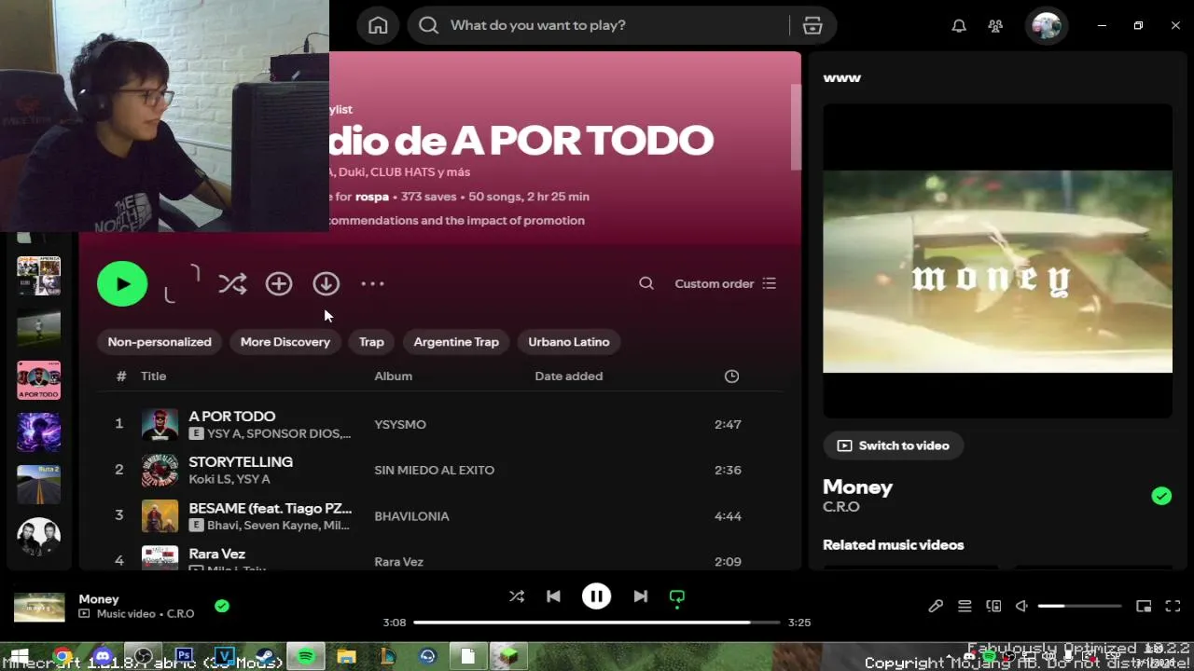Image resolution: width=1194 pixels, height=671 pixels.
Task: Click the BESAME track cover
Action: click(x=160, y=515)
